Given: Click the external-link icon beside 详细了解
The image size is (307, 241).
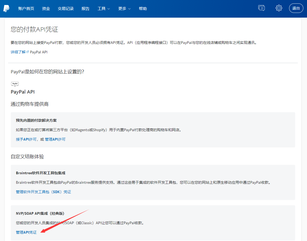Looking at the screenshot, I should (x=27, y=52).
